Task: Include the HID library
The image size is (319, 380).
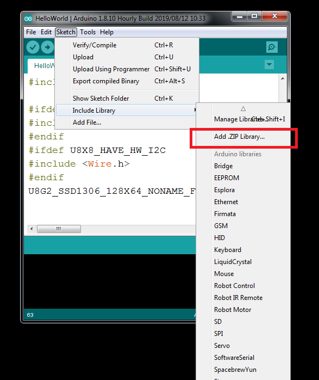Action: click(243, 238)
